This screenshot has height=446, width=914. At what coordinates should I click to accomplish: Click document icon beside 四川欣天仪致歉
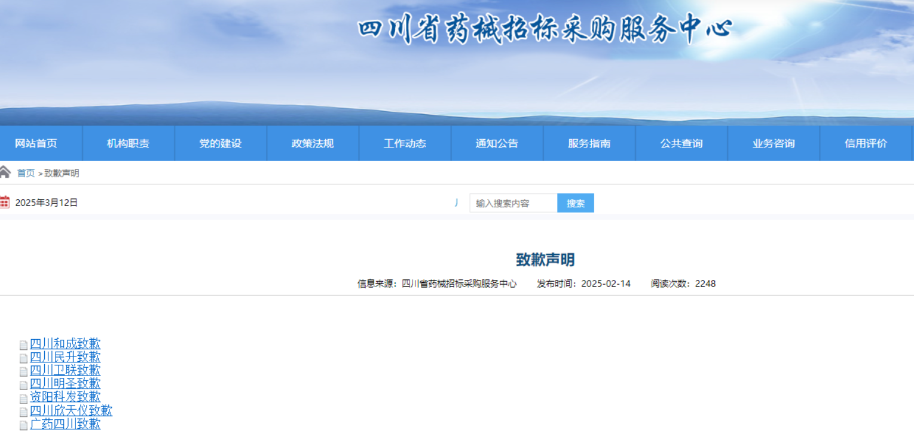(23, 412)
